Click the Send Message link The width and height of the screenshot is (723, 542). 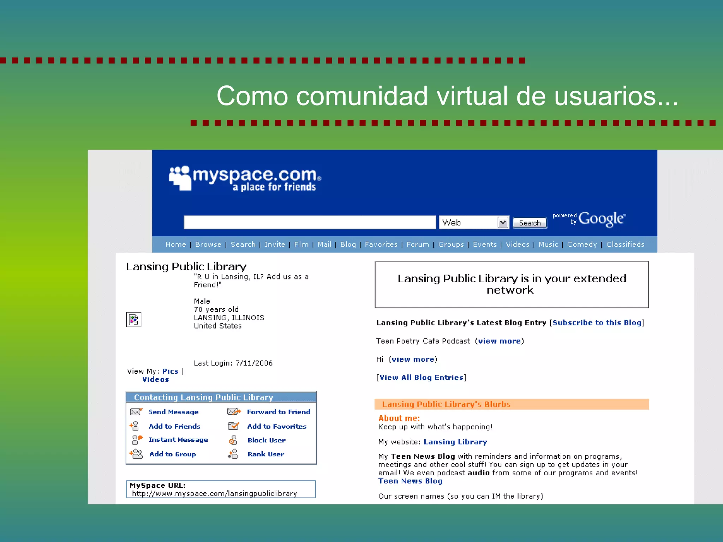[x=173, y=412]
